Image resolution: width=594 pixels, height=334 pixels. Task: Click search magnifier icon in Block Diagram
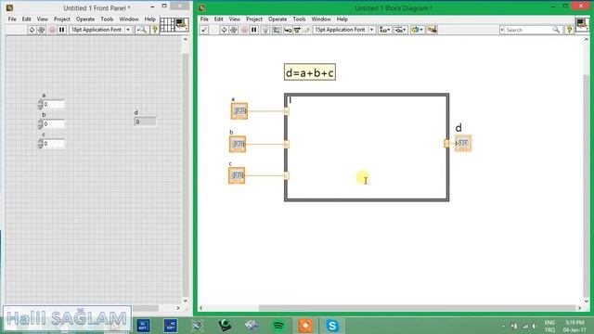556,30
